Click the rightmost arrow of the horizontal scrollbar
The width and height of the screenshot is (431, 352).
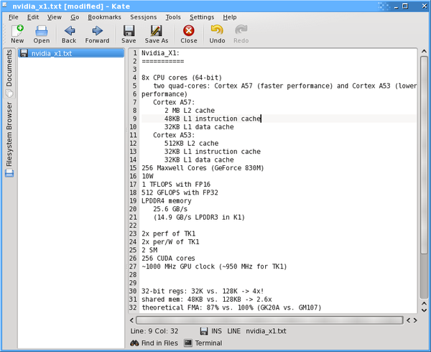coord(415,320)
